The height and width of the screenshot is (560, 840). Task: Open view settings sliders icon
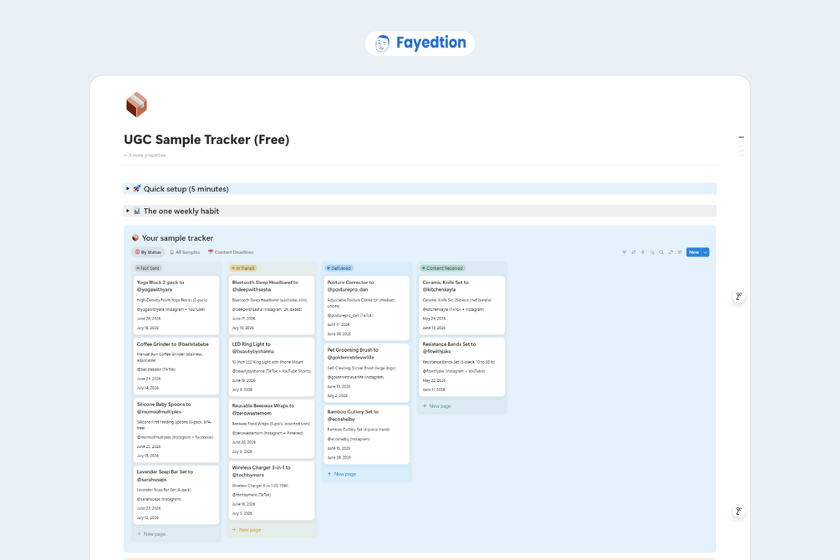click(x=680, y=252)
